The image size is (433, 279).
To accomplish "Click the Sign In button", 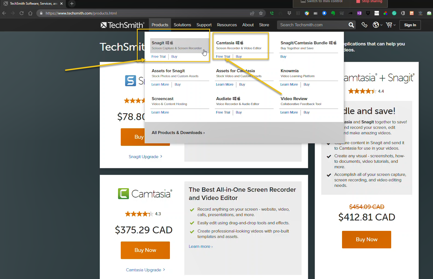I will point(410,25).
